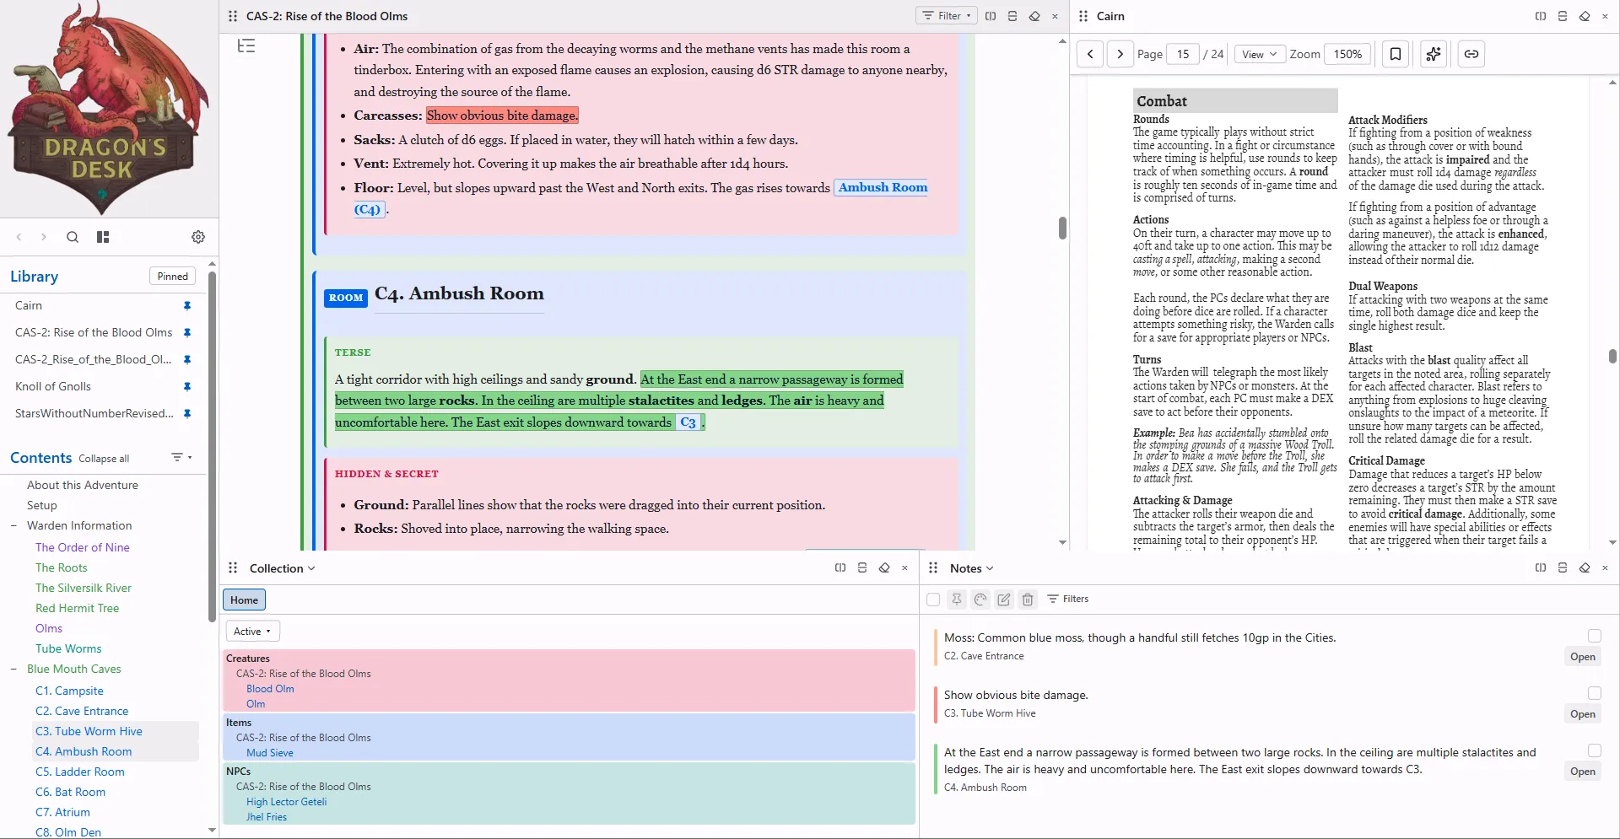Image resolution: width=1620 pixels, height=839 pixels.
Task: Click the table of contents outline icon
Action: 246,46
